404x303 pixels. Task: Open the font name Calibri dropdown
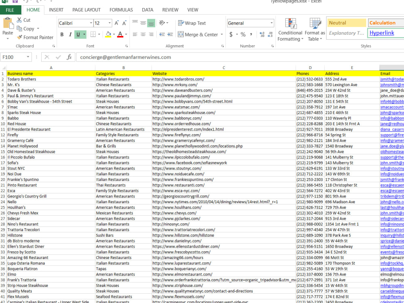tap(91, 23)
